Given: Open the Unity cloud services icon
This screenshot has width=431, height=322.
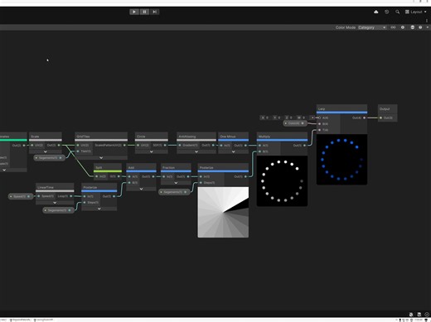Looking at the screenshot, I should click(x=376, y=12).
